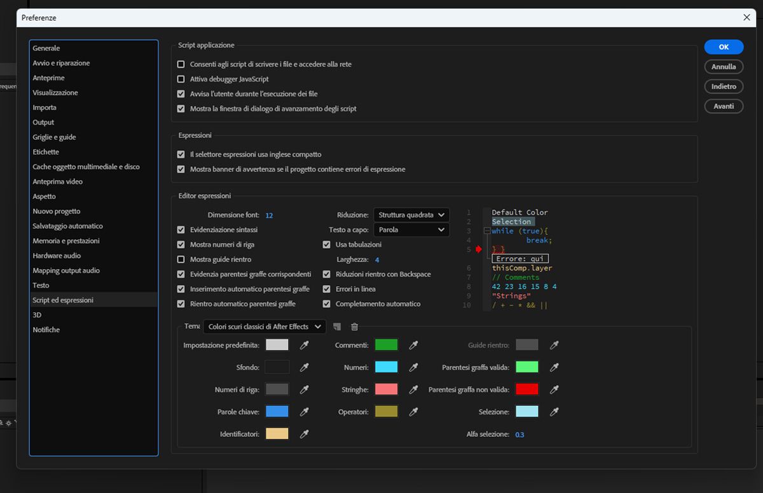
Task: Uncheck Usa tabulazioni
Action: tap(327, 244)
